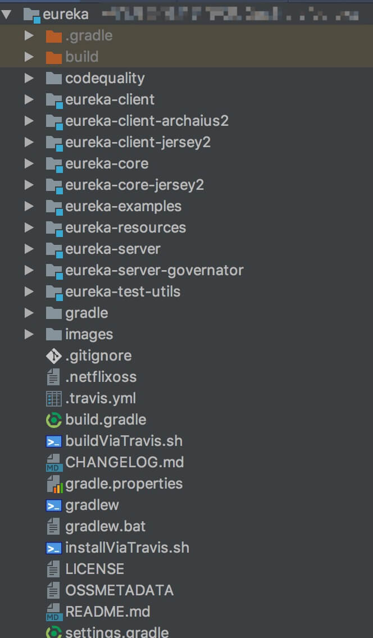
Task: Open the installViaTravis.sh script
Action: coord(127,548)
